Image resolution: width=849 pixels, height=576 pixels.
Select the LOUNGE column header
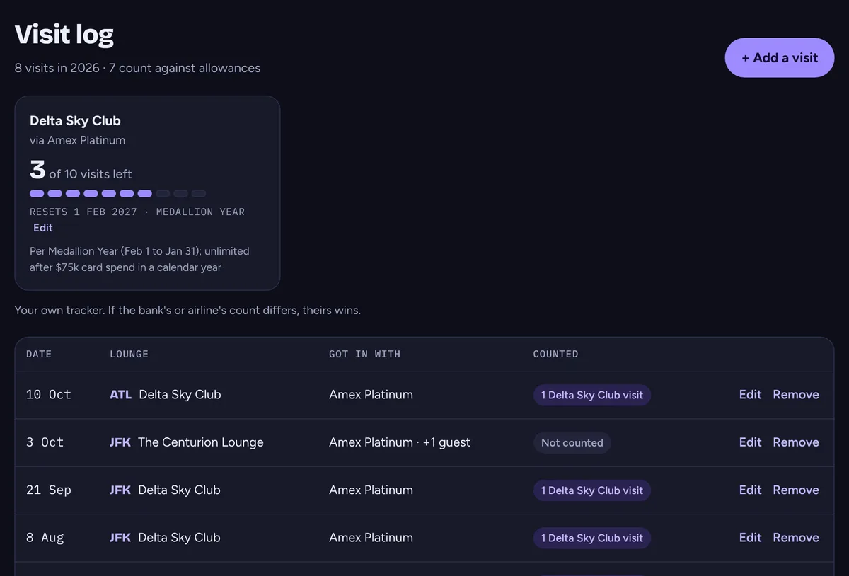[129, 354]
